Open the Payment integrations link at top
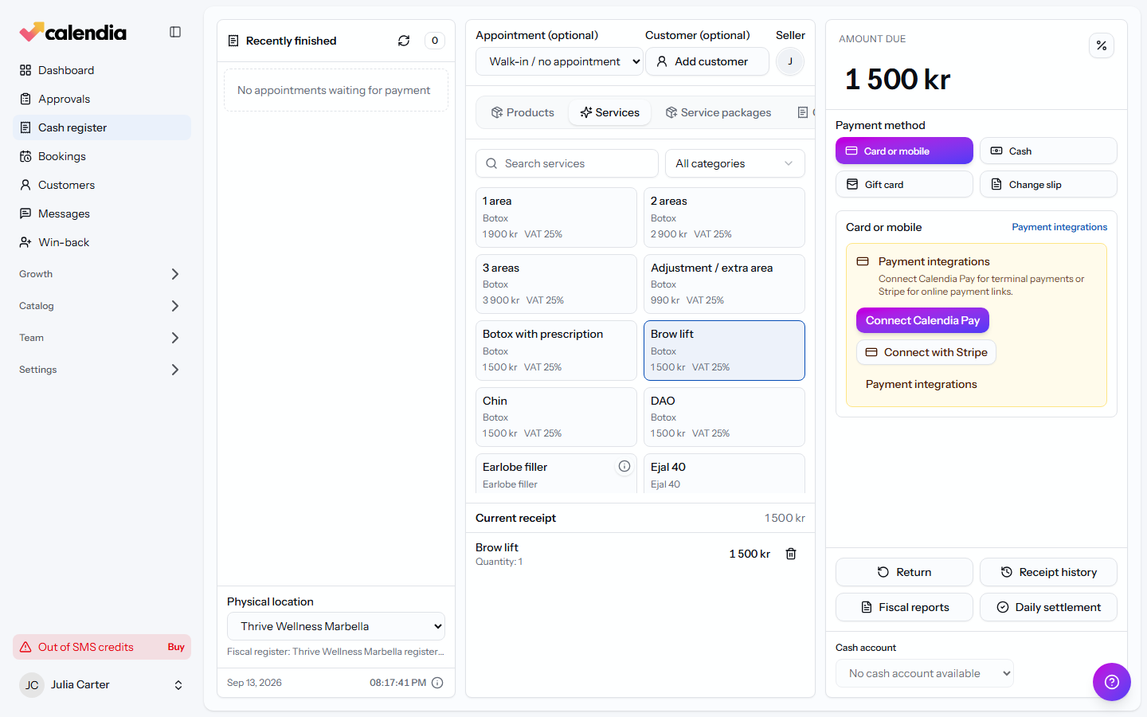This screenshot has width=1147, height=717. pos(1059,227)
